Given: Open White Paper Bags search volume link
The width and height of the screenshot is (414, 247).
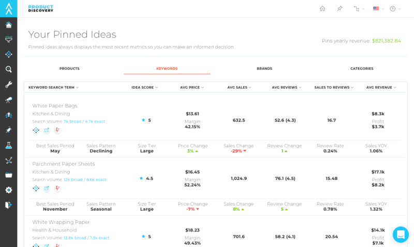Looking at the screenshot, I should [x=84, y=121].
